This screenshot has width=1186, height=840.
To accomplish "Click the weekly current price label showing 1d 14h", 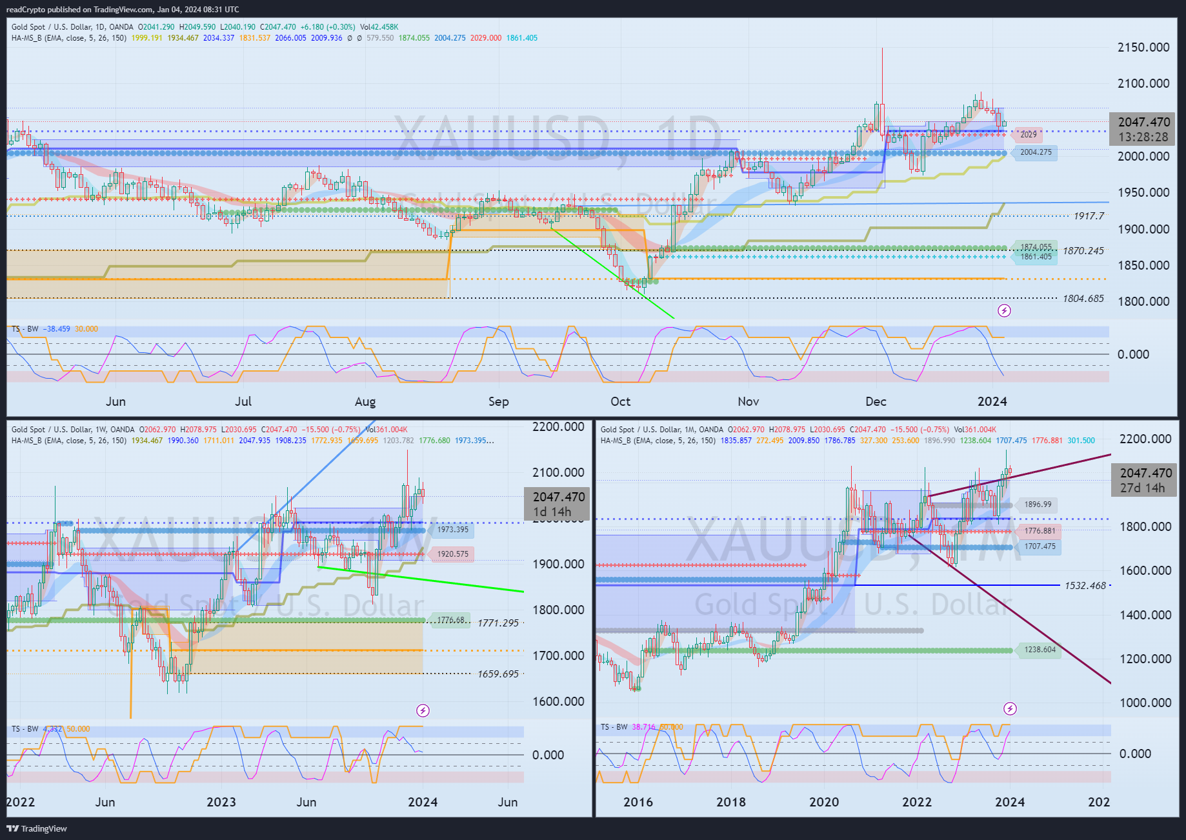I will point(558,504).
